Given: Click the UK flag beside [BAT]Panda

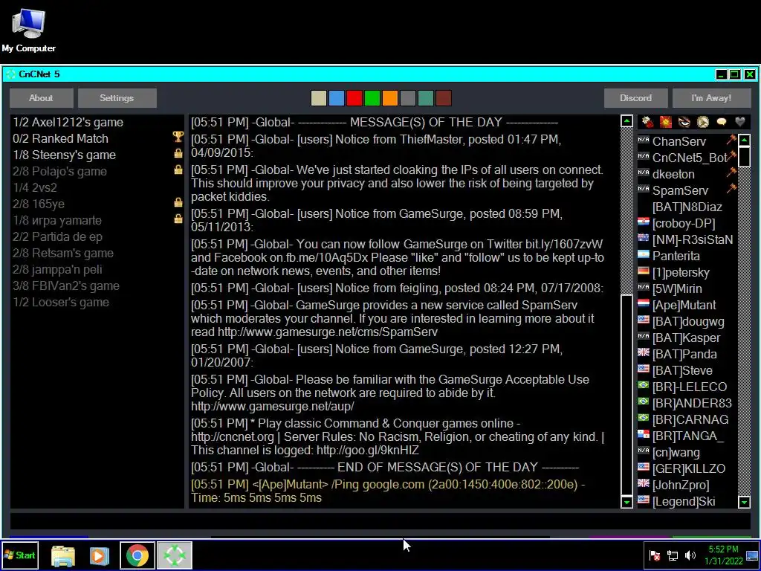Looking at the screenshot, I should pyautogui.click(x=644, y=353).
